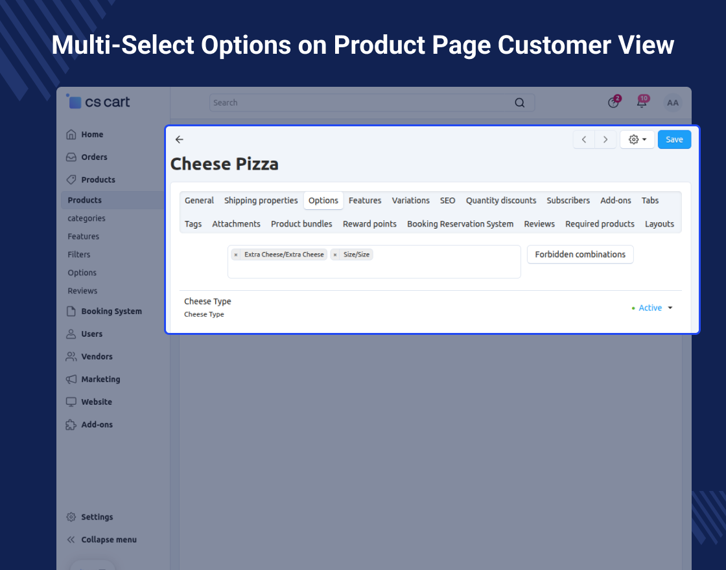Switch to the Features tab
Screen dimensions: 726x570
[365, 201]
